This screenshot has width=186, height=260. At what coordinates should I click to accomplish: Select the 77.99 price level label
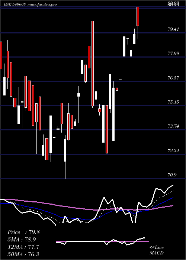tap(174, 53)
